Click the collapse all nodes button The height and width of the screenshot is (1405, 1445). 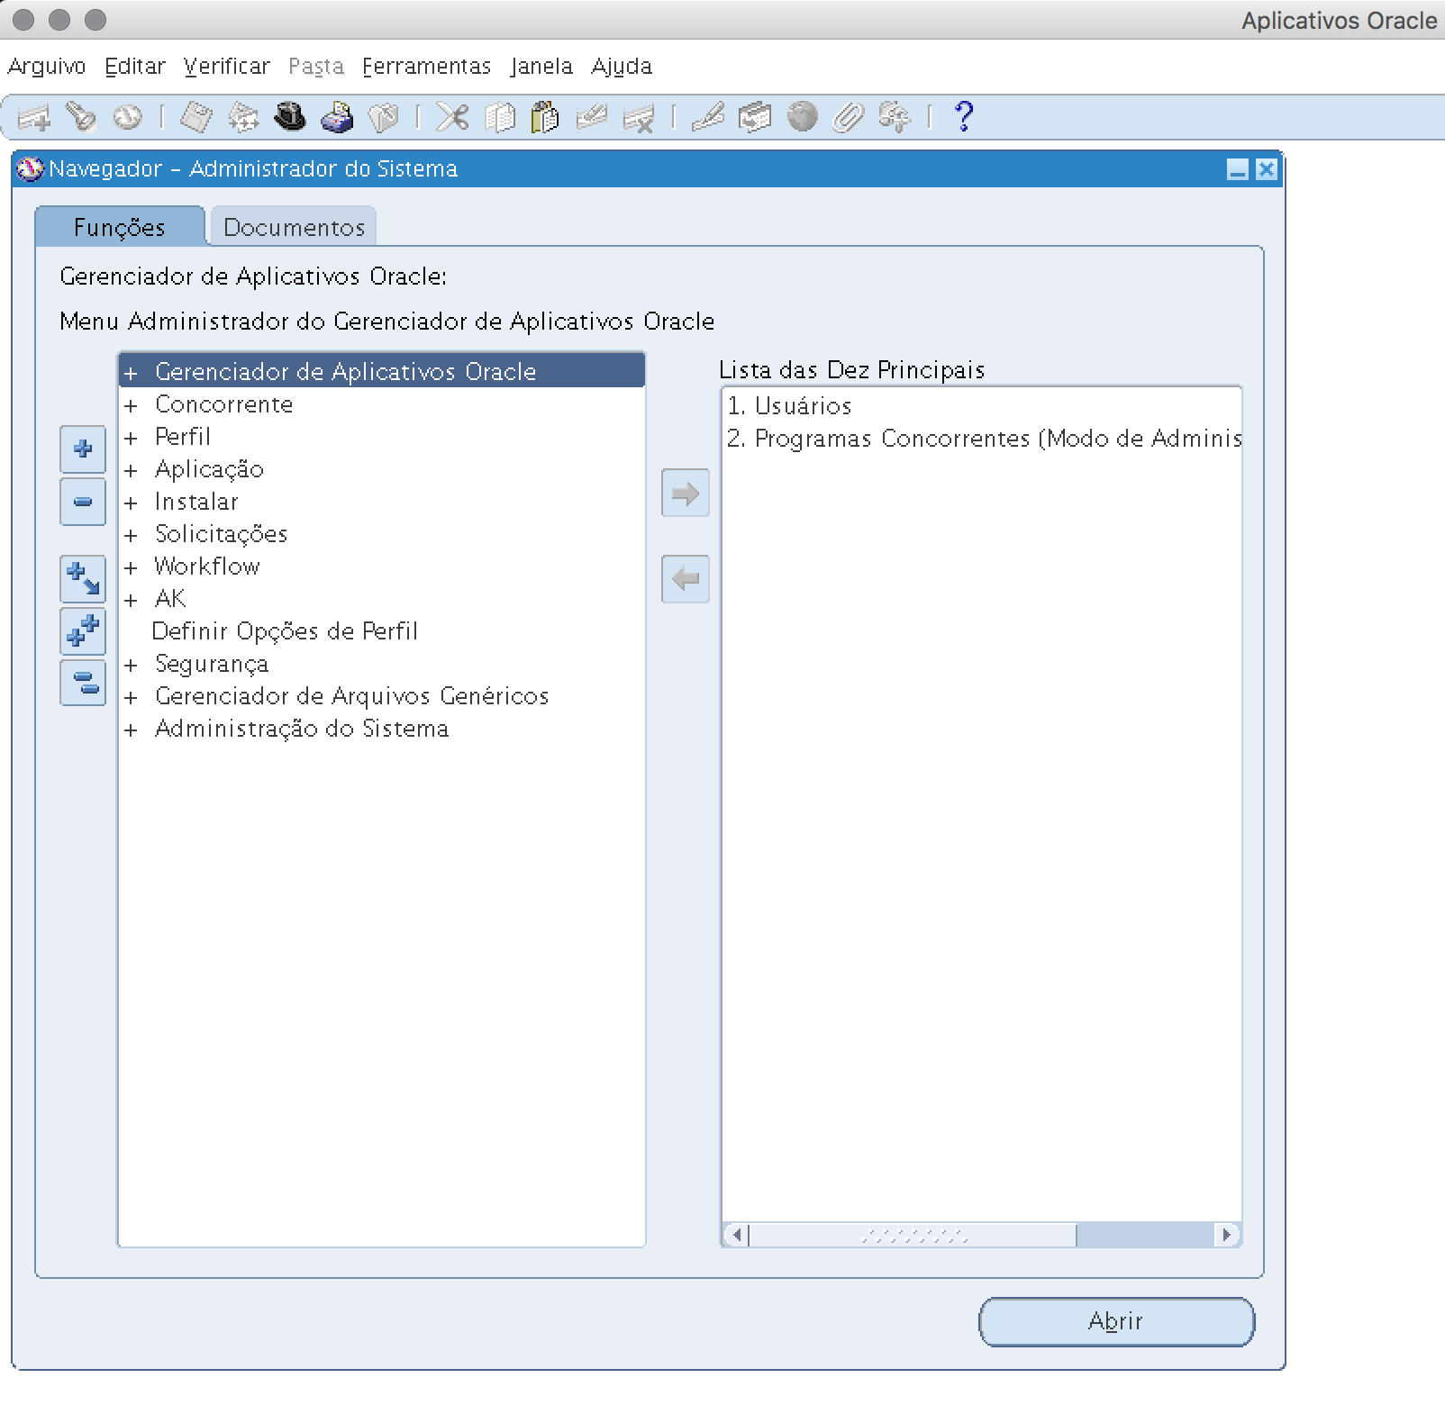click(83, 683)
